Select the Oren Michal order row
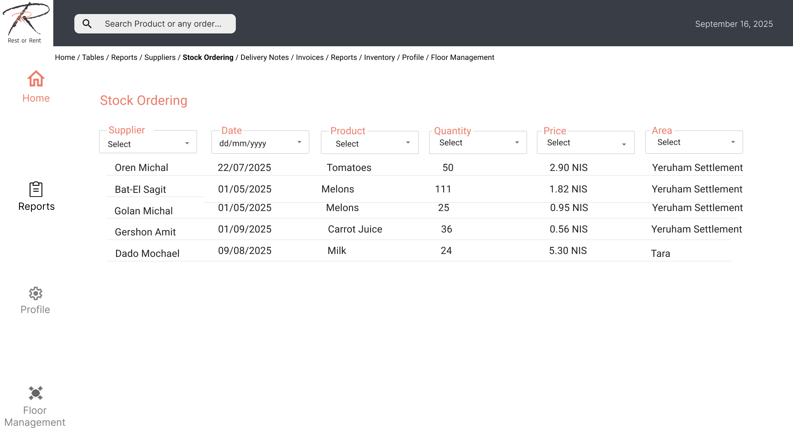Screen dimensions: 793x446 pyautogui.click(x=142, y=168)
